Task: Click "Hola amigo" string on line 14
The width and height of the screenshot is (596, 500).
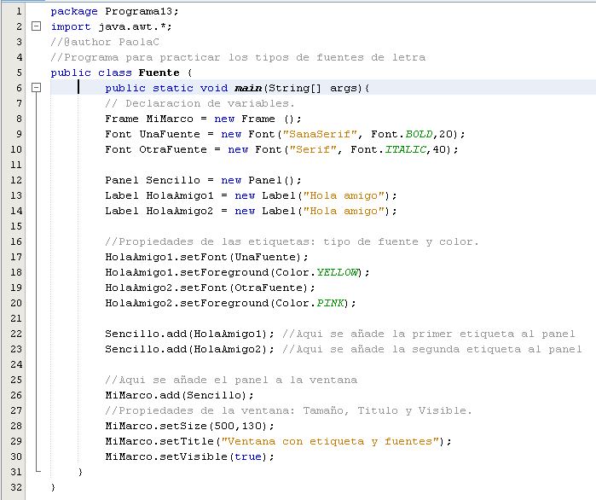Action: [344, 211]
